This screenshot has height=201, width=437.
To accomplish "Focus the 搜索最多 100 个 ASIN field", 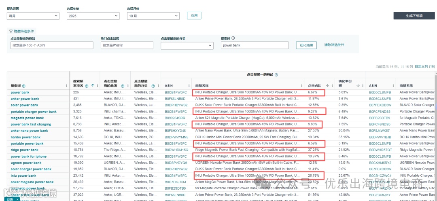I will [x=52, y=45].
